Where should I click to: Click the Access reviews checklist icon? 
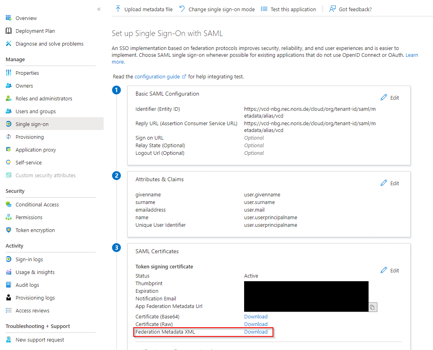tap(8, 310)
